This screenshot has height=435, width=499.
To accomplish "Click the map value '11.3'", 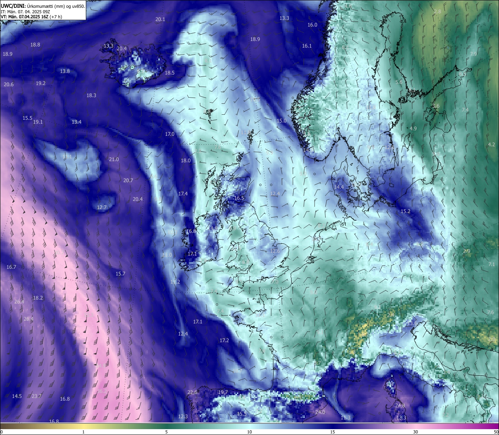I will pyautogui.click(x=345, y=418).
